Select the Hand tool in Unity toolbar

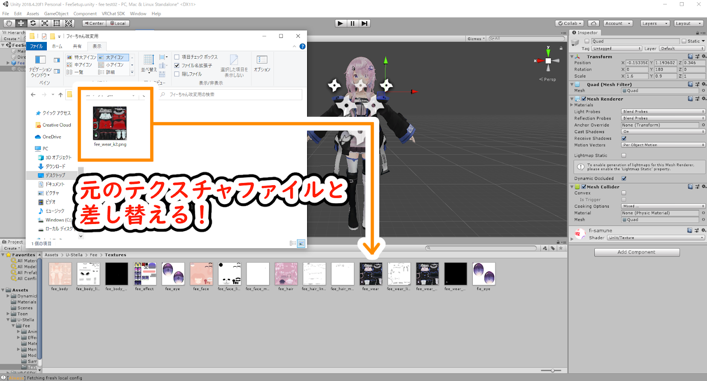(x=9, y=23)
